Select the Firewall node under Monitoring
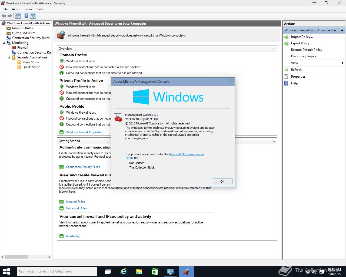The width and height of the screenshot is (346, 277). click(23, 48)
